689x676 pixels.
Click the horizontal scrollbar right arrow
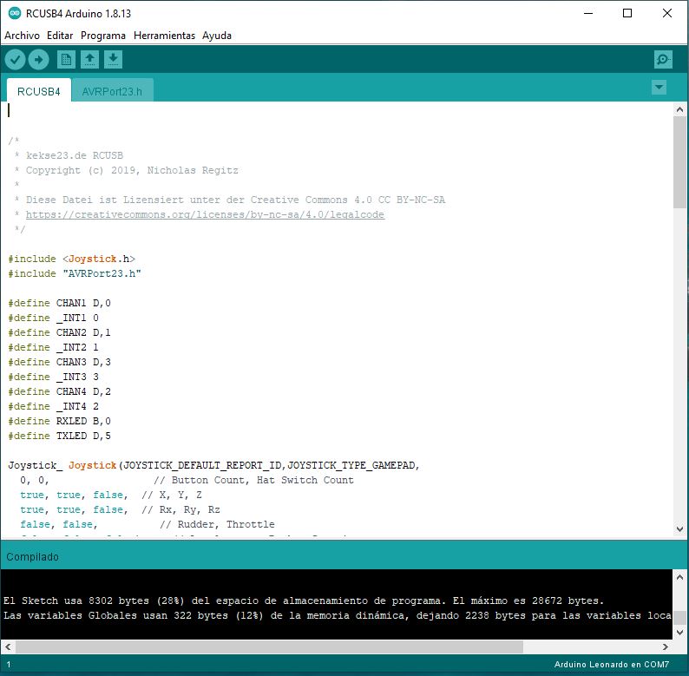tap(665, 646)
